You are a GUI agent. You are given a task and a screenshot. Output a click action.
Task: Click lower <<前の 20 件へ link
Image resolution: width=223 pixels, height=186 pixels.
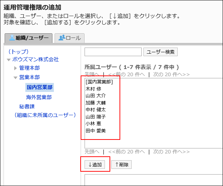[126, 152]
